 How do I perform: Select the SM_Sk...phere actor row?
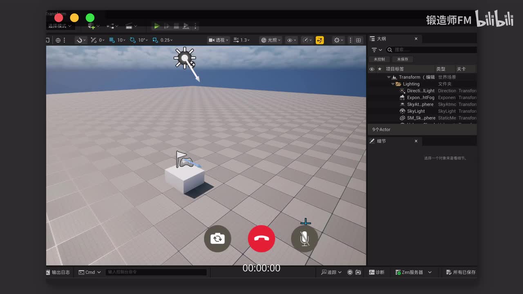pos(422,118)
